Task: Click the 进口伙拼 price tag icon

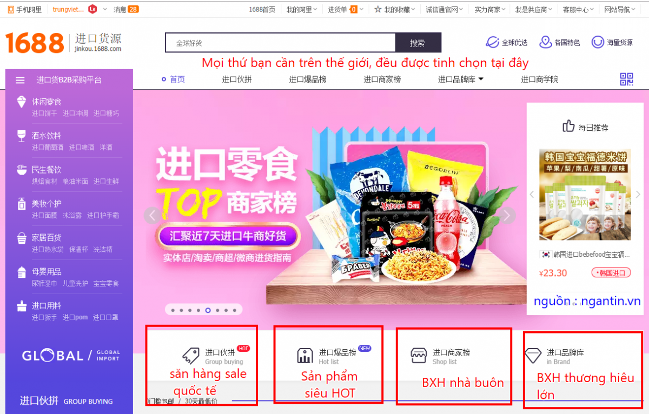Action: coord(190,356)
